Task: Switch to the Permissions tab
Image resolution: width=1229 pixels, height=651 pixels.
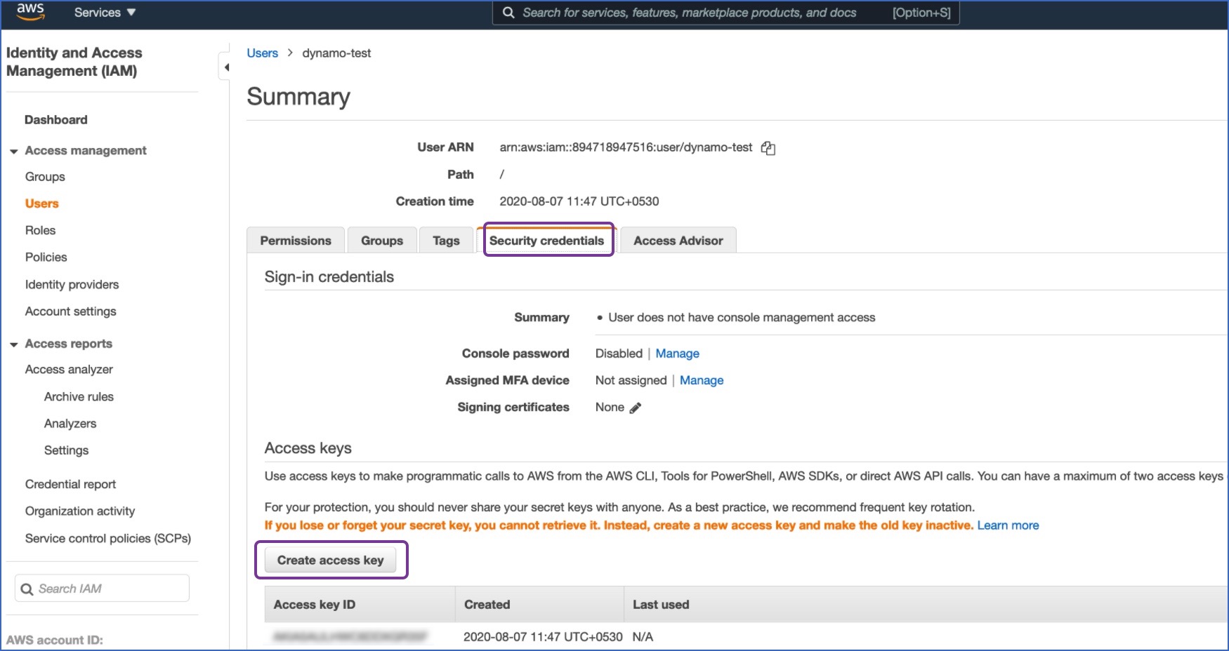Action: coord(295,240)
